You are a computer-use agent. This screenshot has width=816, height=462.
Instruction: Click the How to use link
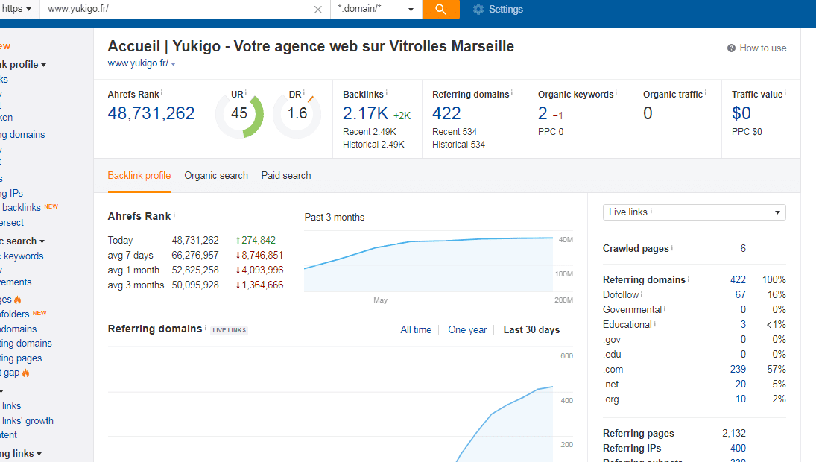coord(763,48)
